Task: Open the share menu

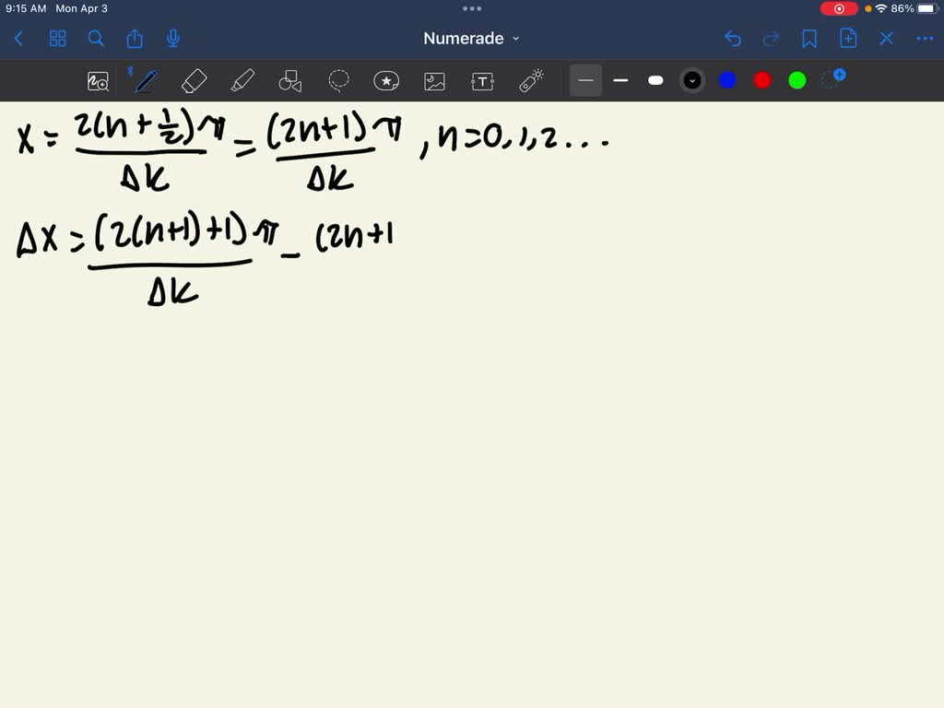Action: tap(135, 38)
